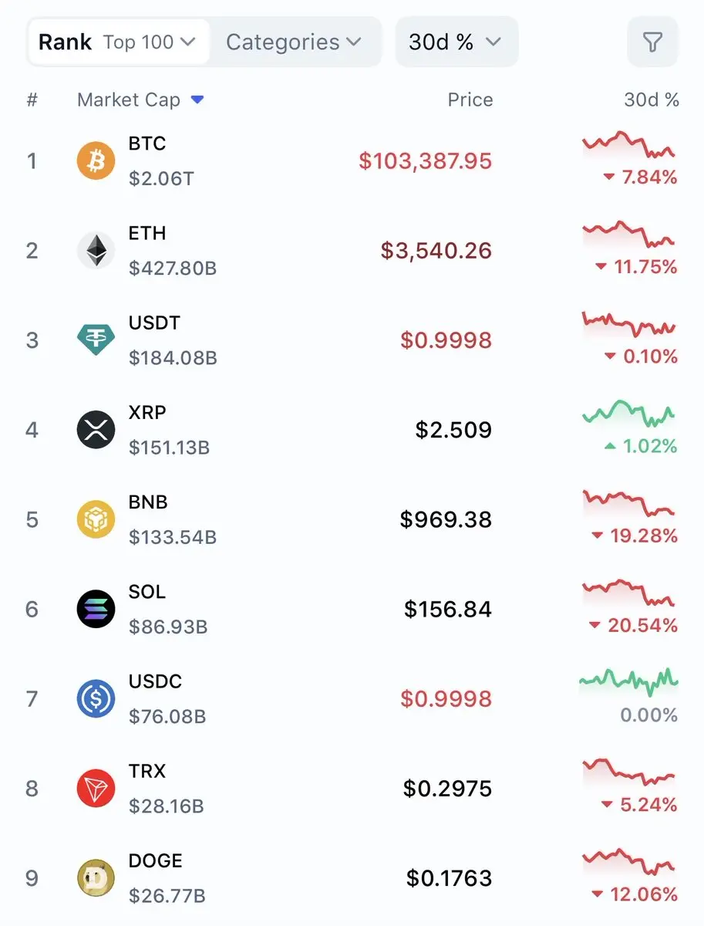This screenshot has height=926, width=704.
Task: Expand the Rank Top 100 dropdown
Action: click(118, 42)
